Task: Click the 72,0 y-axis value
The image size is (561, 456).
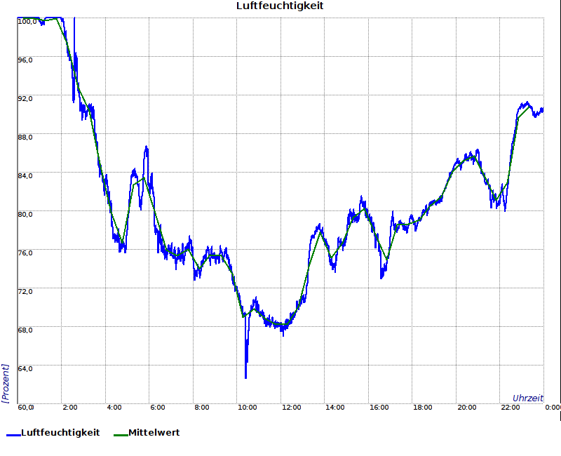Action: point(25,292)
